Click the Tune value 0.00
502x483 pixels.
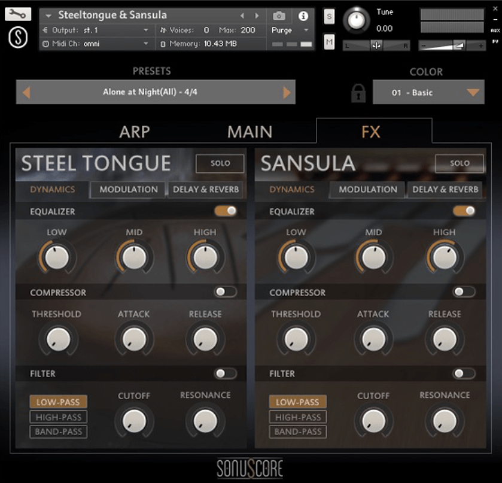click(384, 29)
